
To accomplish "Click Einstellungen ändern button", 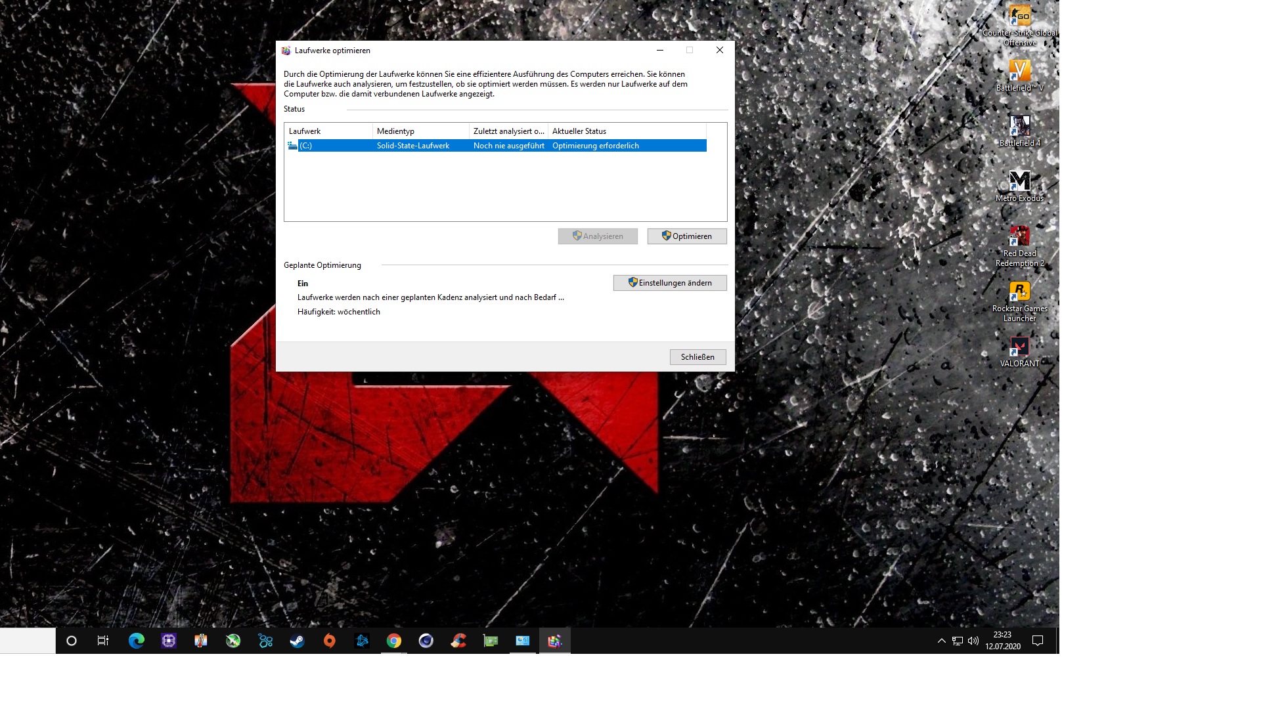I will pos(669,283).
